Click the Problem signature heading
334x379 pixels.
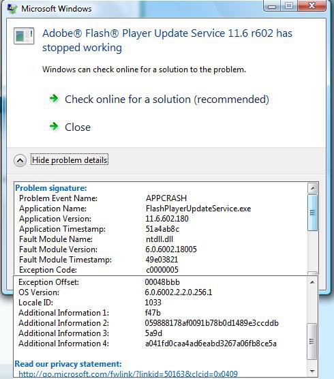(x=51, y=188)
